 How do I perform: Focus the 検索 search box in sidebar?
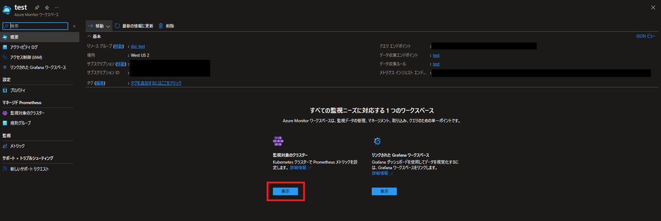coord(35,26)
